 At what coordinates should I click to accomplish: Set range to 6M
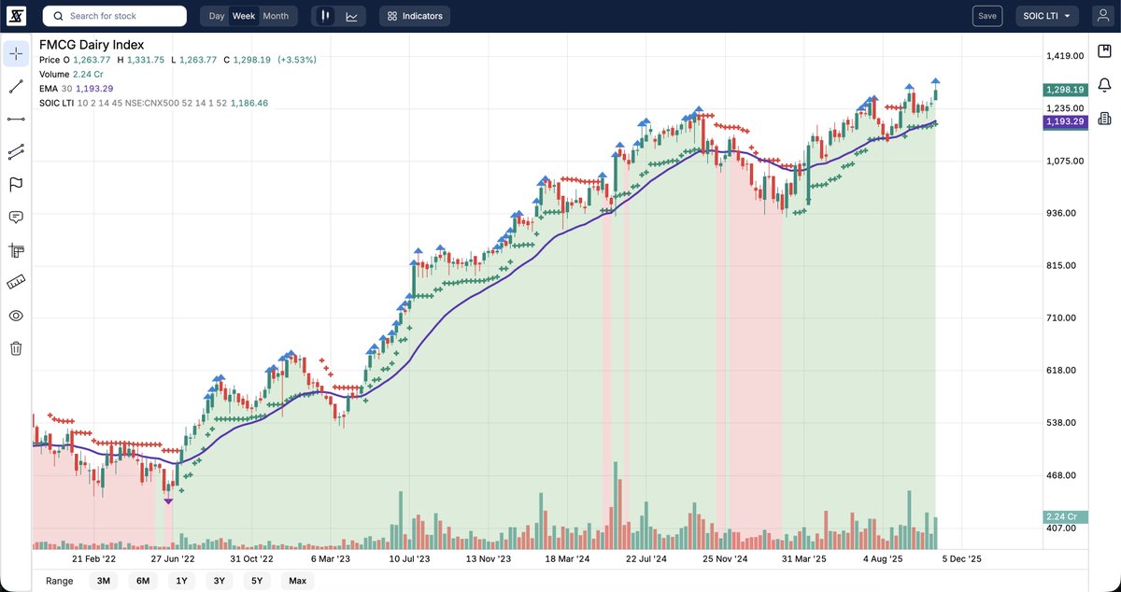143,581
